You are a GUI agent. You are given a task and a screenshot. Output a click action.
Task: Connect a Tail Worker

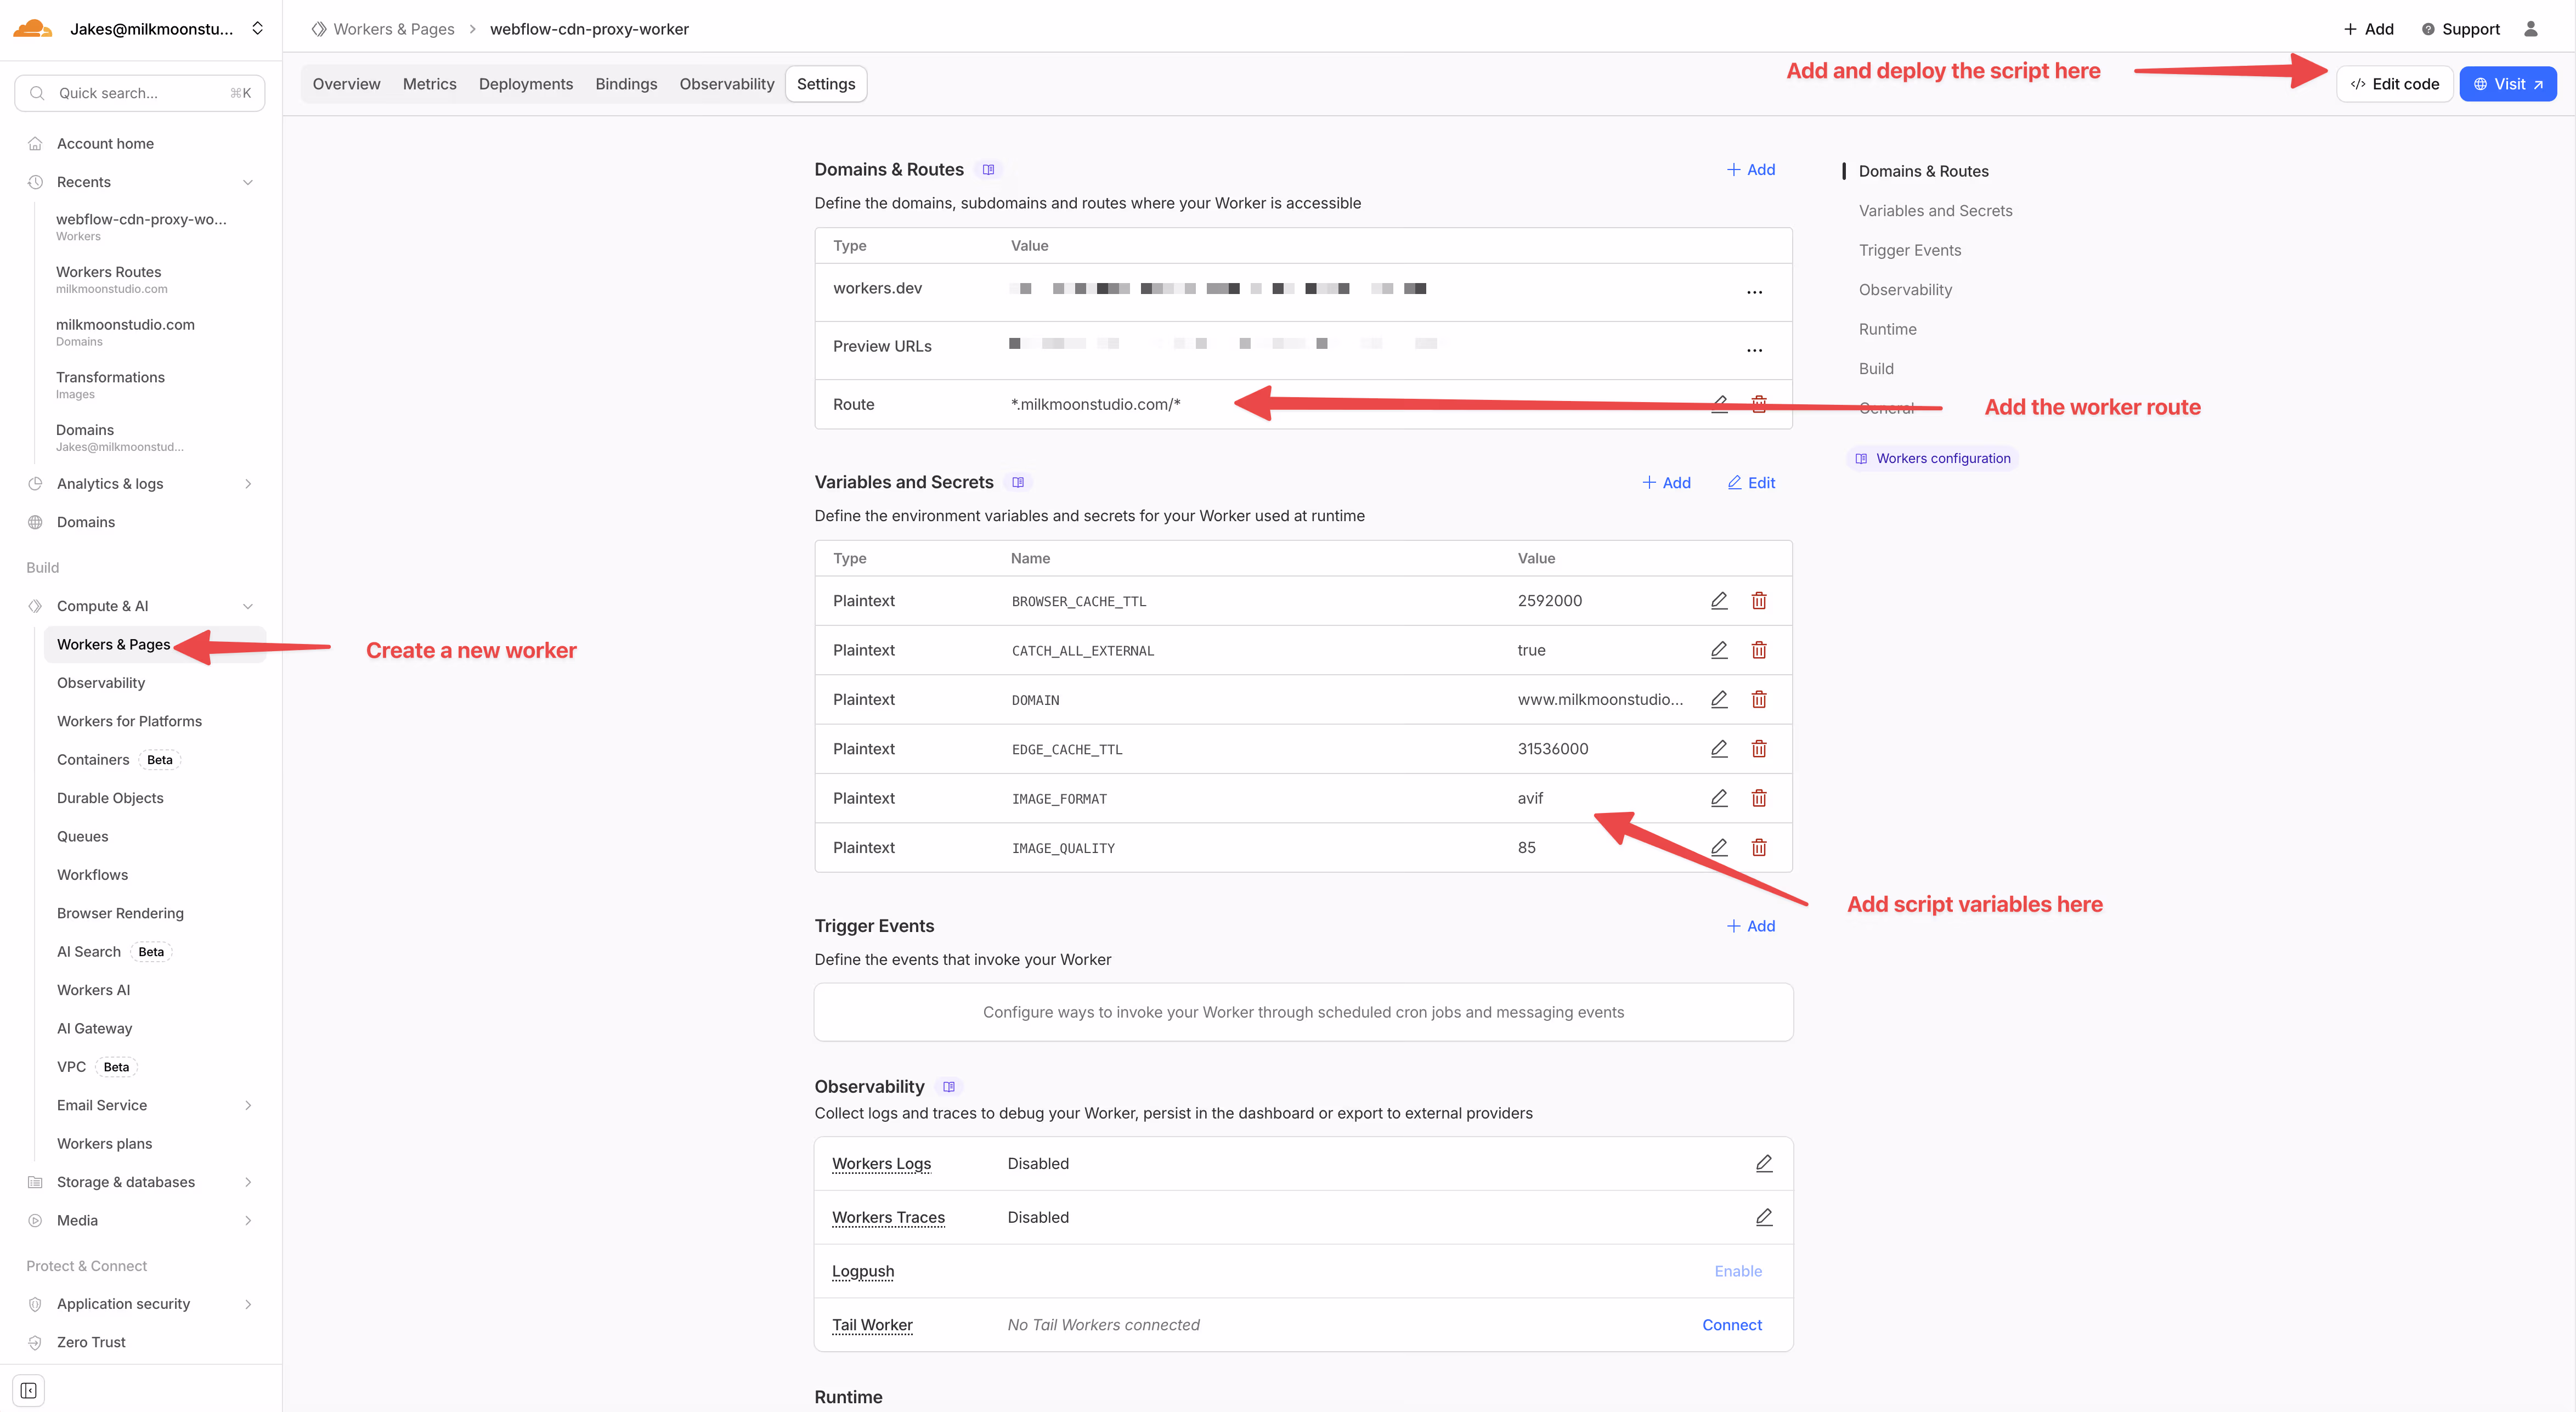1732,1324
